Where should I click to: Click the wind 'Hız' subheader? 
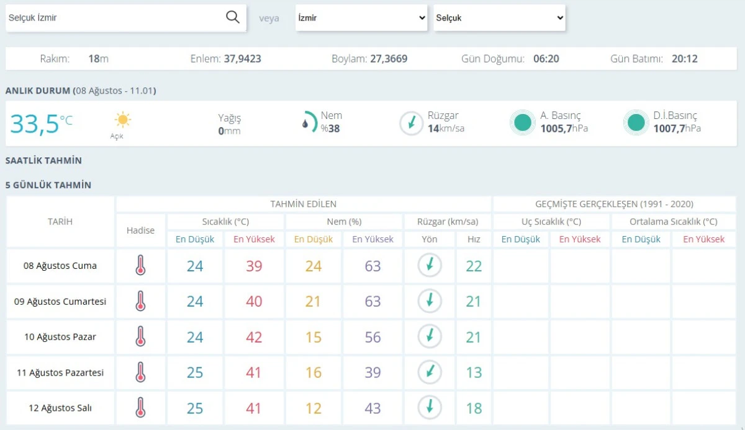pos(474,239)
